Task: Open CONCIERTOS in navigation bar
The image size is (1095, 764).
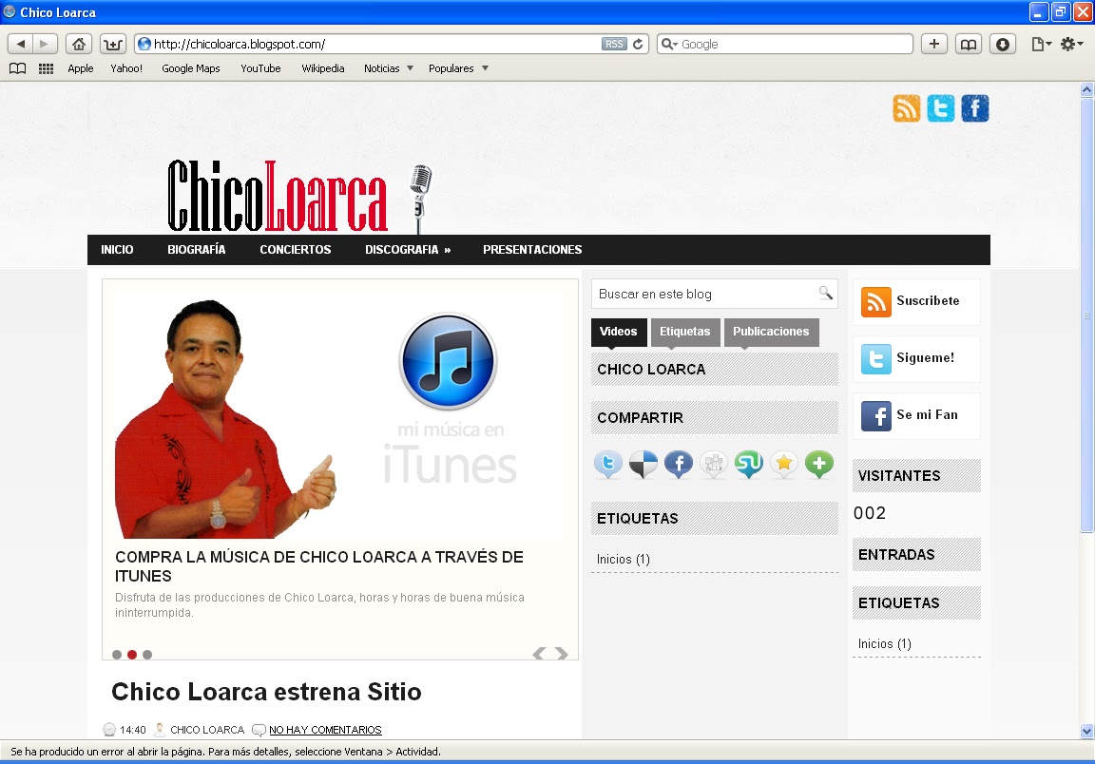Action: click(x=296, y=249)
